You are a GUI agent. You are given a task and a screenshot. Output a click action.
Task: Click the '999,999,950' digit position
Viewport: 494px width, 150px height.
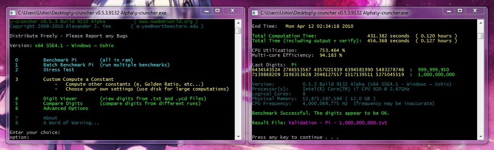(x=434, y=70)
